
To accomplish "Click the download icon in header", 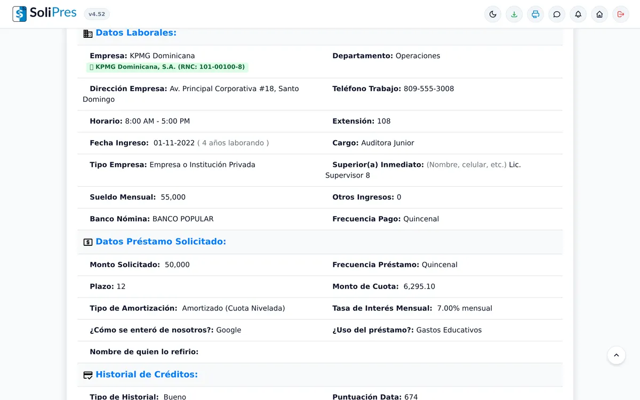I will 514,14.
